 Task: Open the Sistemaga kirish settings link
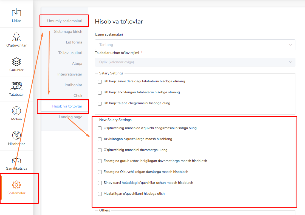68,31
